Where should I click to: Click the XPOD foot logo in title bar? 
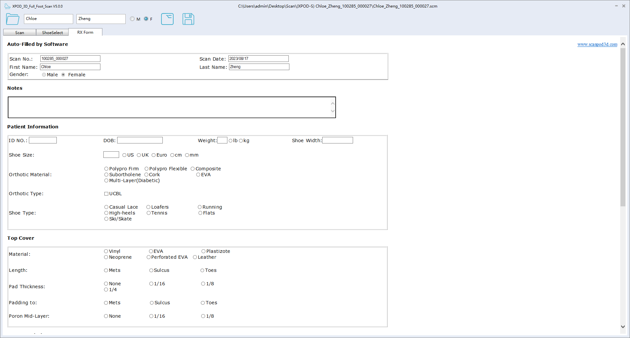click(7, 6)
